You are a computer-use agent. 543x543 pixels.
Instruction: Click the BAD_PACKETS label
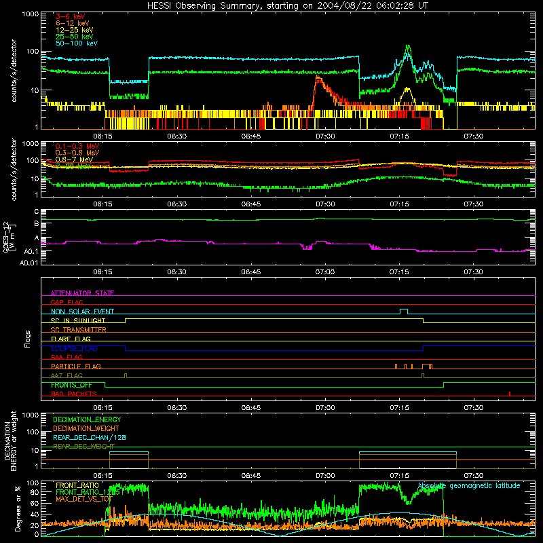pyautogui.click(x=74, y=394)
